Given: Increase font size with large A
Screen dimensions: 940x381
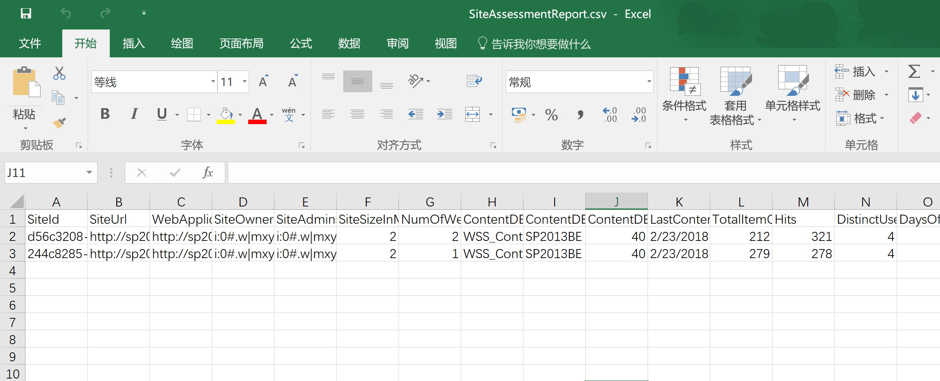Looking at the screenshot, I should (263, 81).
